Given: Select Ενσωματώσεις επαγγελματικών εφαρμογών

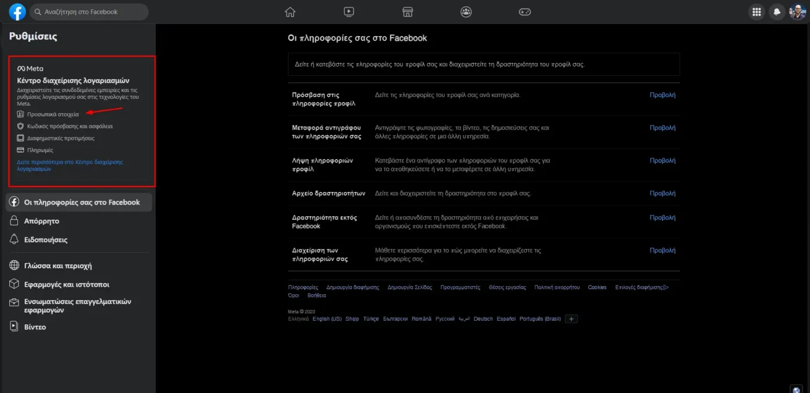Looking at the screenshot, I should pyautogui.click(x=79, y=306).
